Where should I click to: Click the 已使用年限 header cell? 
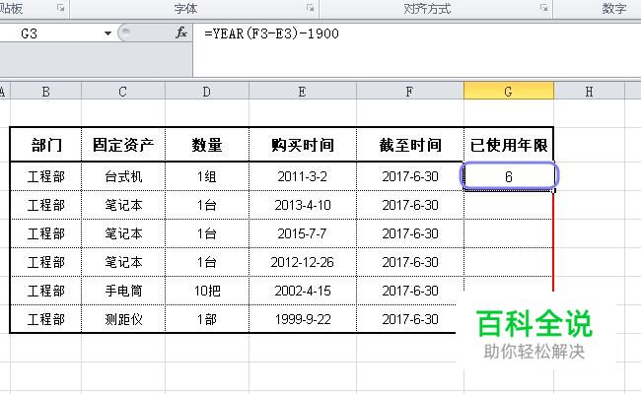(509, 145)
